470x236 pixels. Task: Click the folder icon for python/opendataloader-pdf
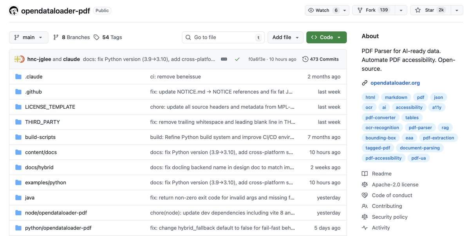[18, 228]
